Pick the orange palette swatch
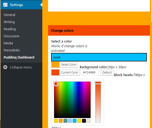 [x=61, y=121]
